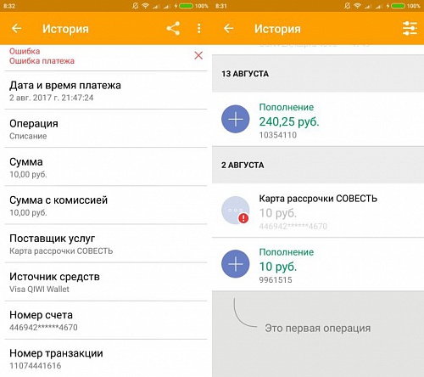Select the Номер счета row
424x377 pixels.
click(106, 320)
